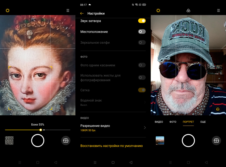Viewport: 226px width, 167px height.
Task: Open Разрешение видео chevron
Action: click(145, 128)
